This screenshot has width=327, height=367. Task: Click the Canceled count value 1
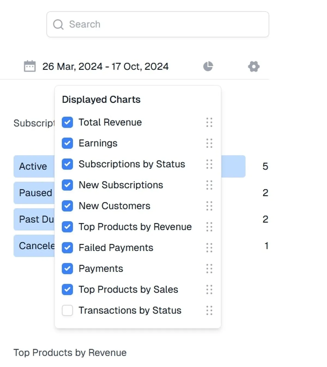point(267,246)
